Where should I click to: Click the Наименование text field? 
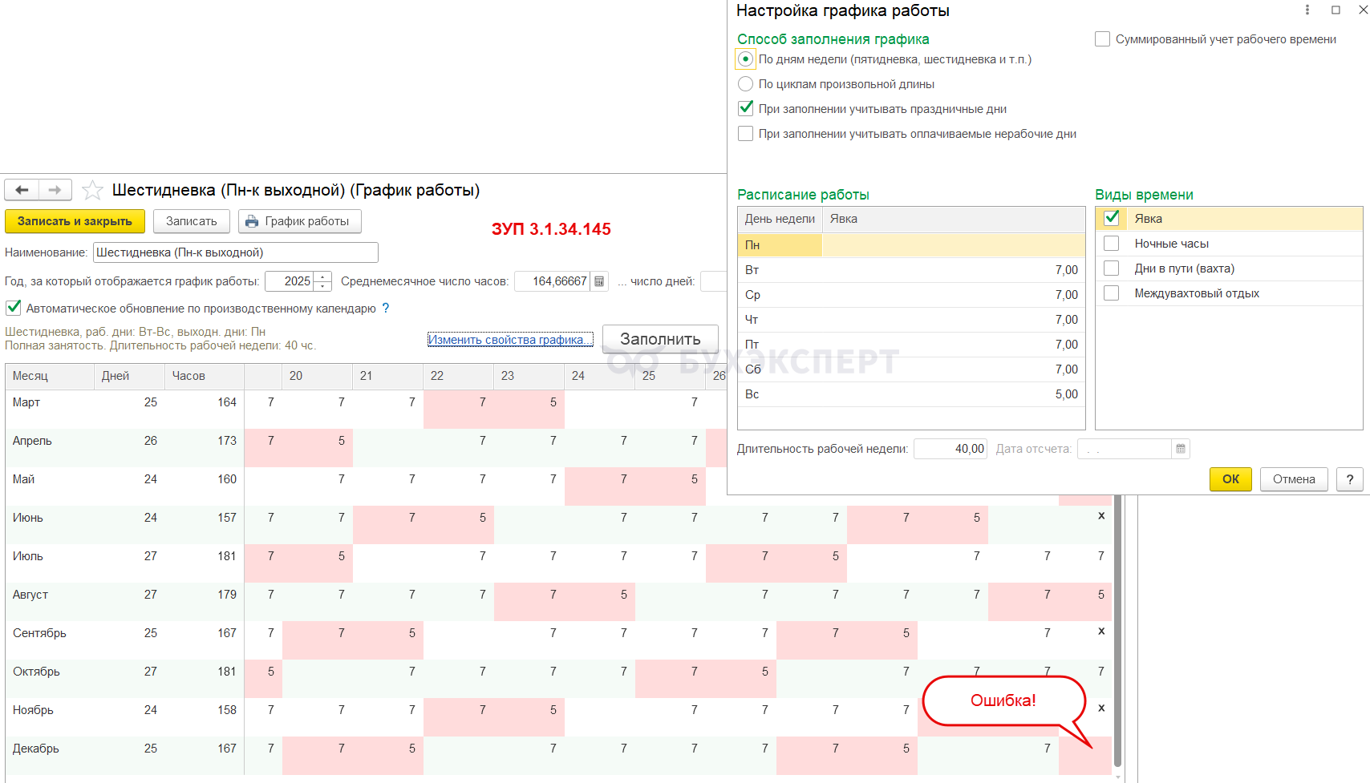235,252
